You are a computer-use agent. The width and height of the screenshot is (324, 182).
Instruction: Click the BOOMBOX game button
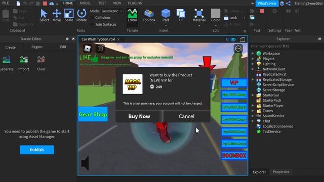[x=234, y=155]
